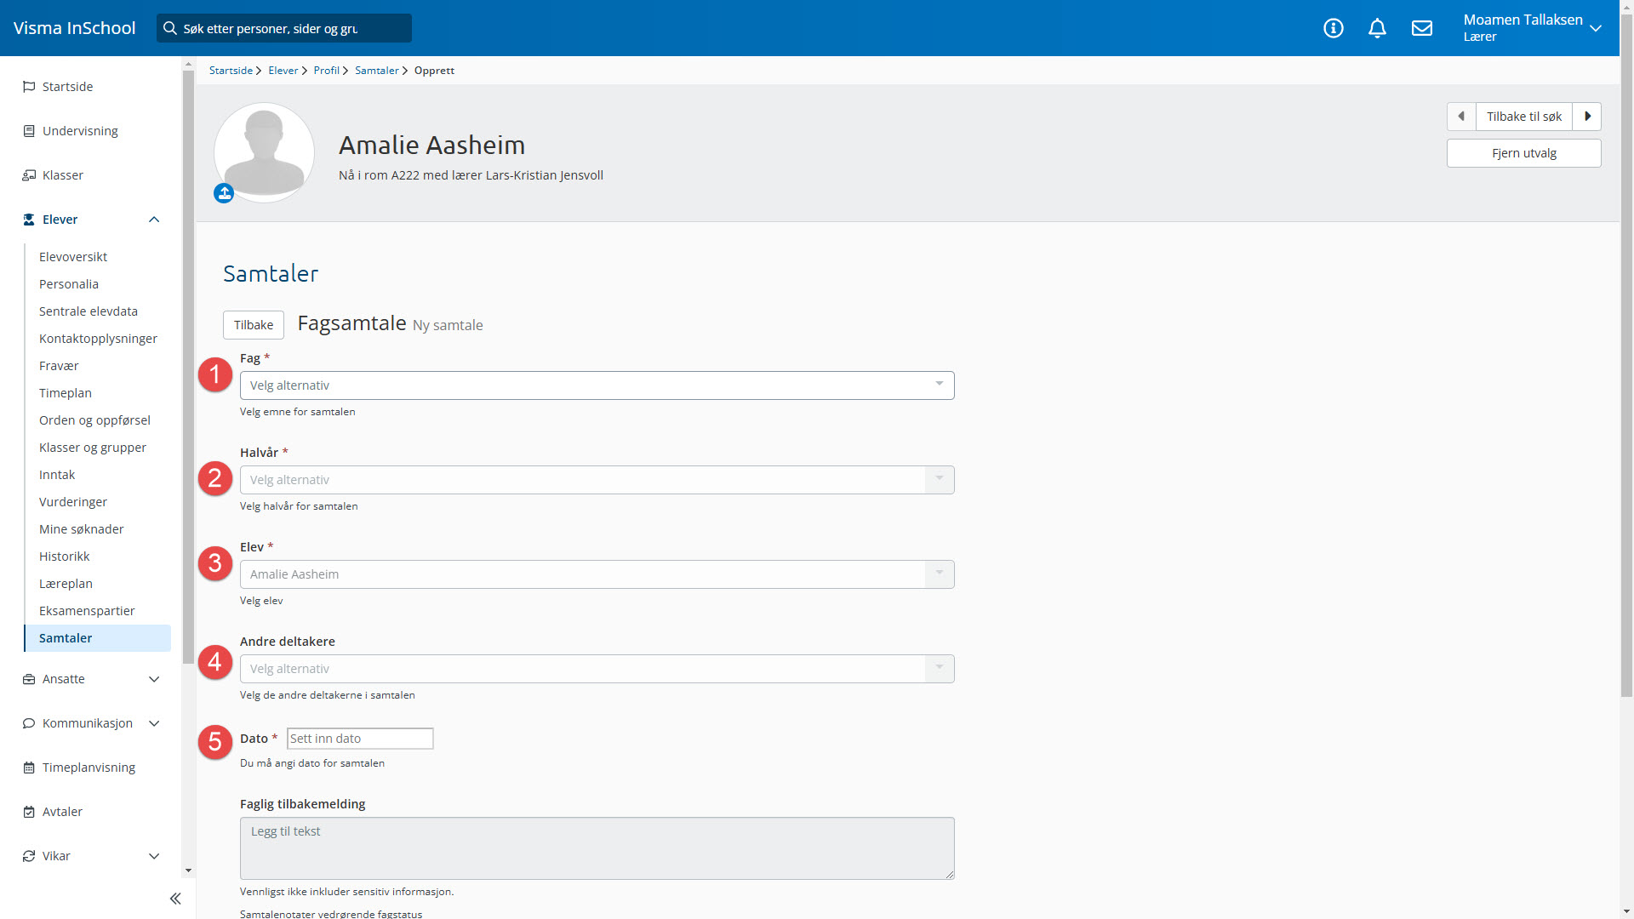Click the notifications bell icon
Screen dimensions: 1634x919
coord(1377,28)
